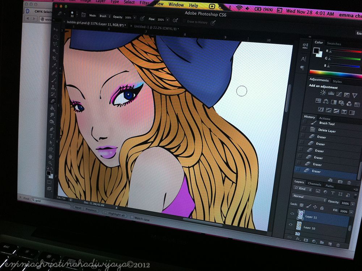Open the Normal blend mode dropdown
The image size is (362, 271).
[x=309, y=197]
